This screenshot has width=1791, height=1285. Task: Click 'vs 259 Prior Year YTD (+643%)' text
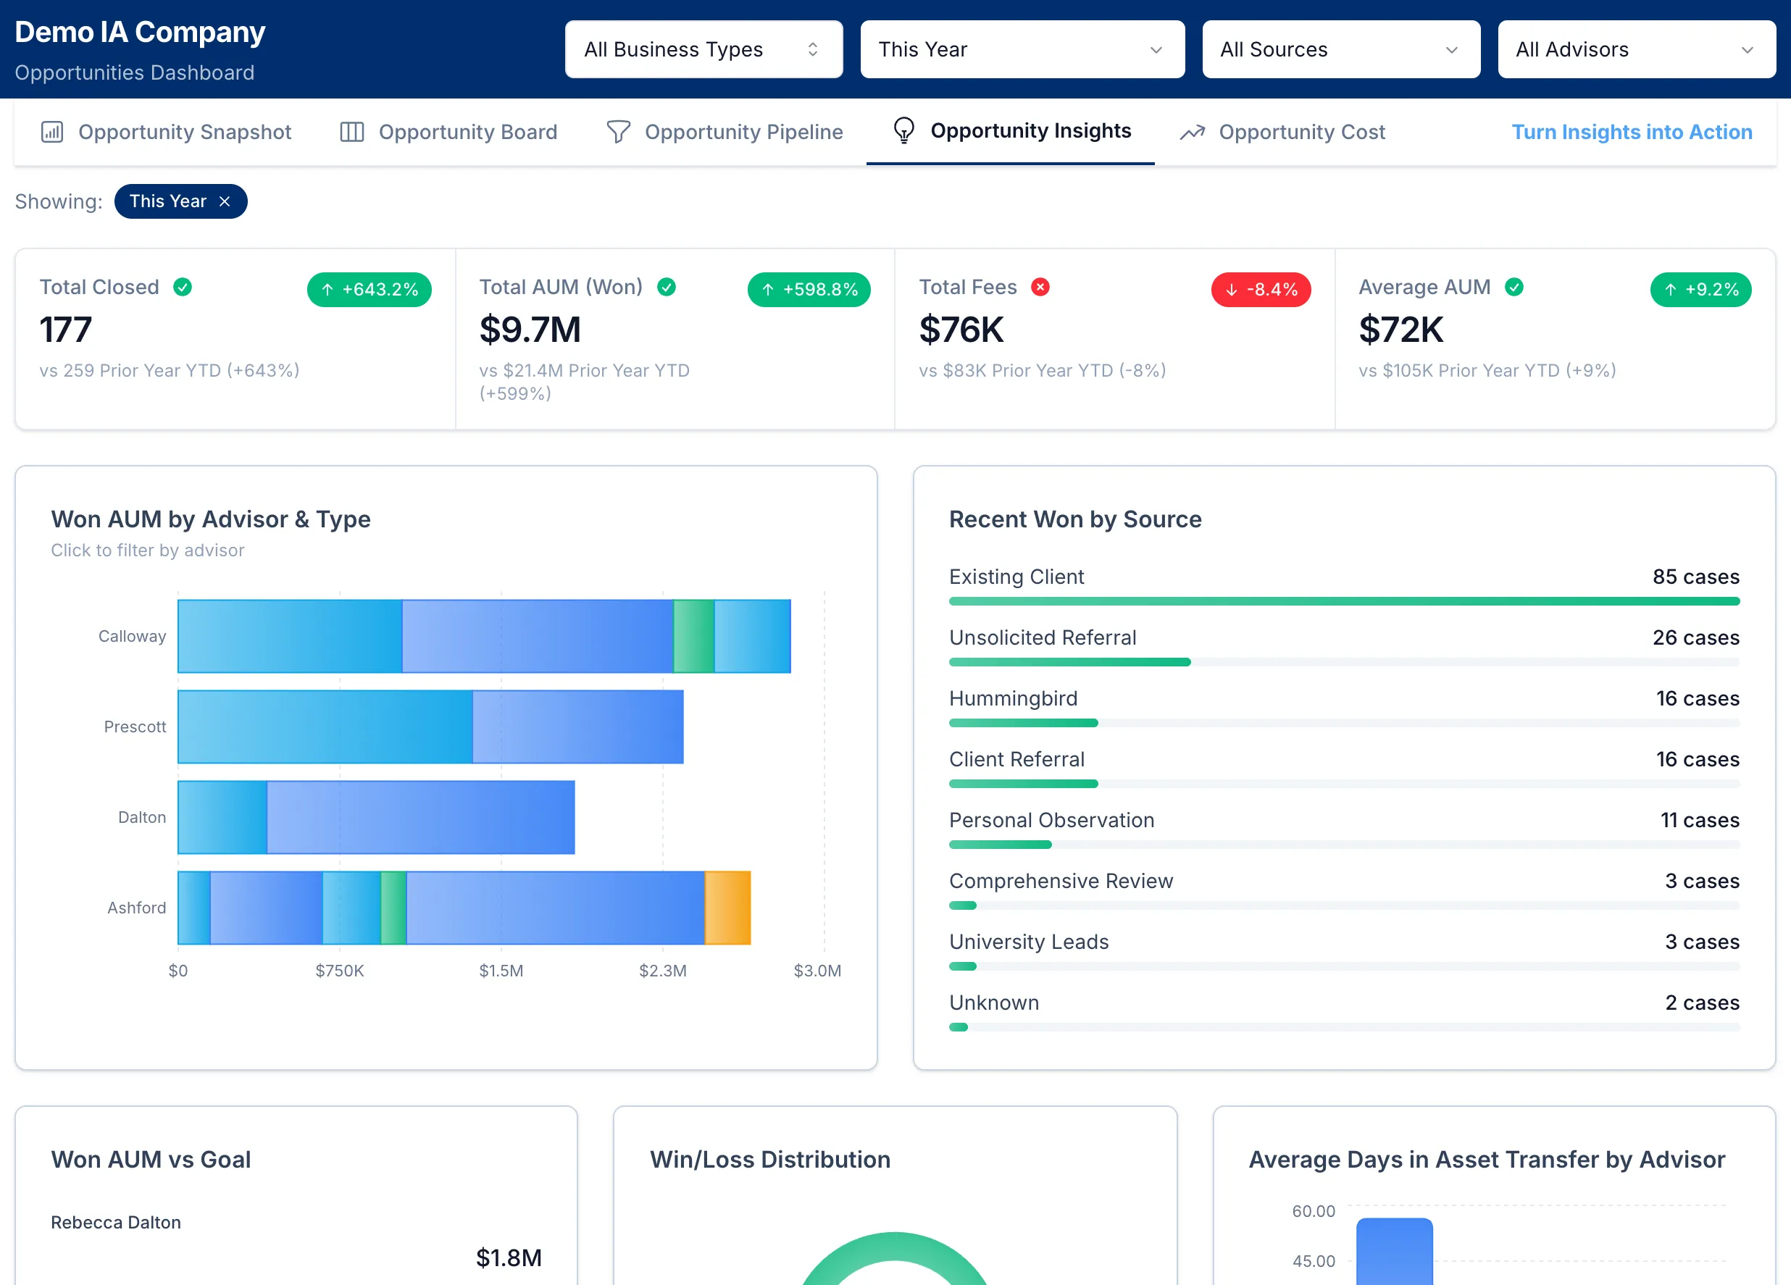tap(170, 370)
